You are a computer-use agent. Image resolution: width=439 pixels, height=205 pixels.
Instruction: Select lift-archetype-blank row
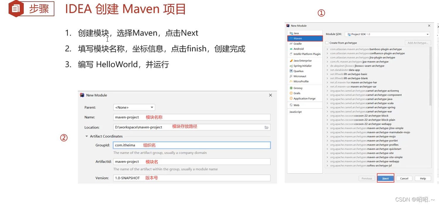[377, 78]
